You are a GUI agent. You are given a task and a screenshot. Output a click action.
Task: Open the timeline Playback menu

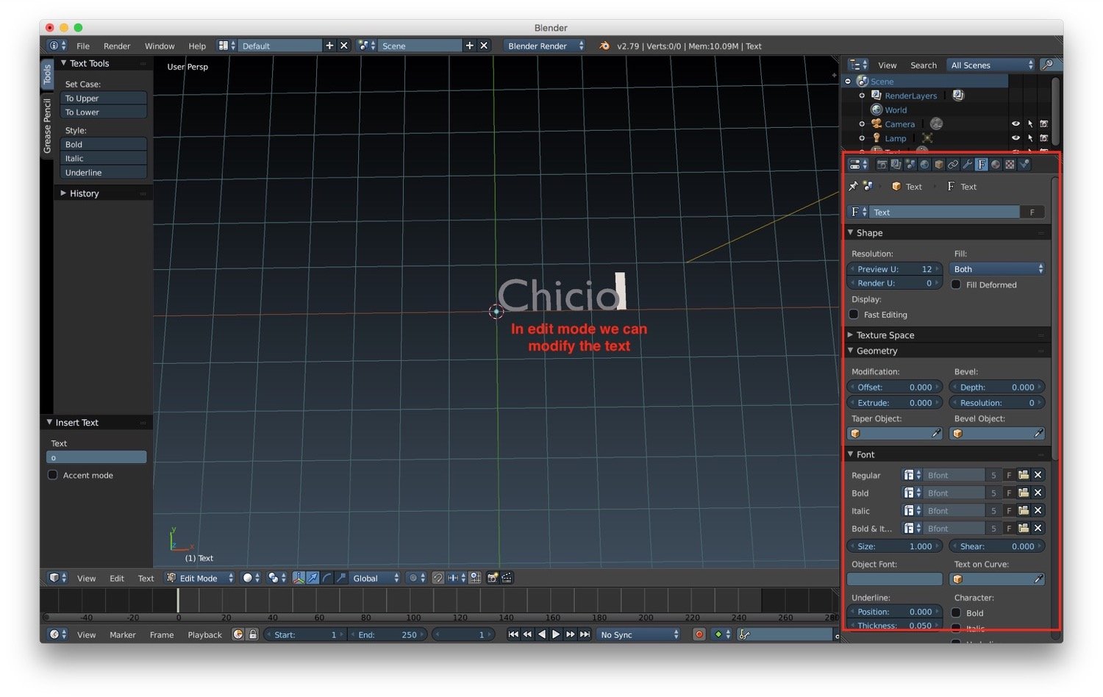pyautogui.click(x=204, y=635)
